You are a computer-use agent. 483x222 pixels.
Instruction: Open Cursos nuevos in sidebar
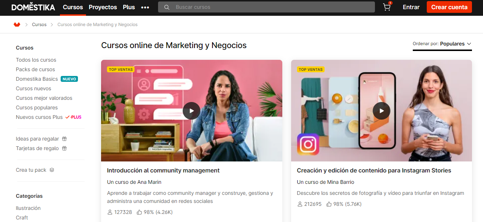point(33,88)
